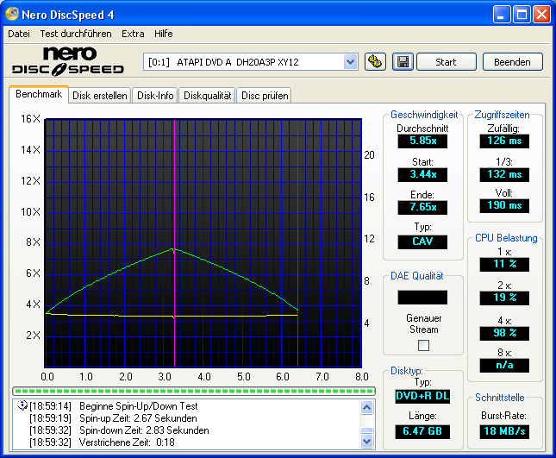Select the Diskqualität tab

[x=207, y=96]
